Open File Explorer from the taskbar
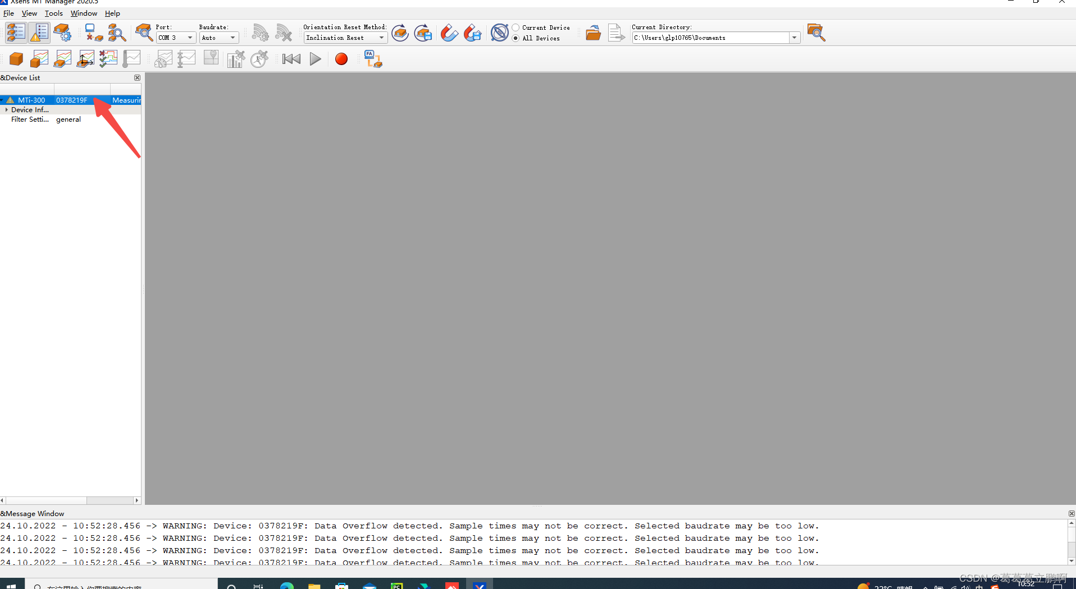Image resolution: width=1076 pixels, height=589 pixels. (314, 586)
